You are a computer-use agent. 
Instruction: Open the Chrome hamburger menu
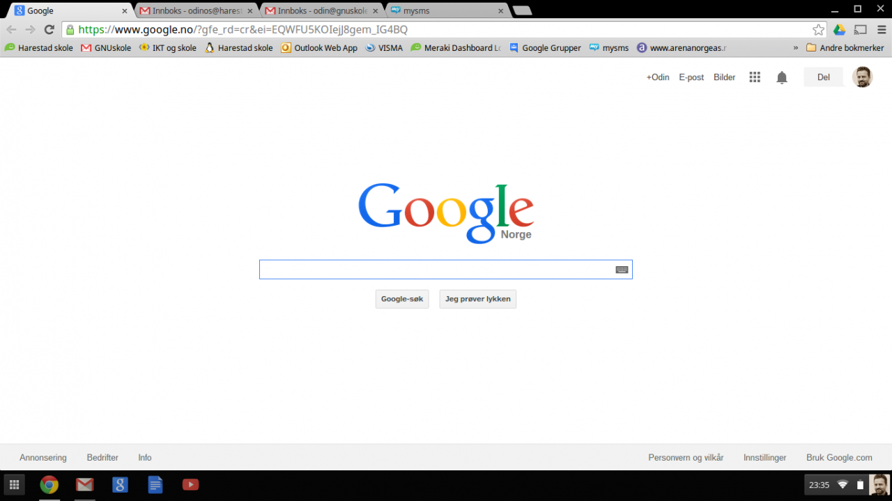click(x=880, y=29)
